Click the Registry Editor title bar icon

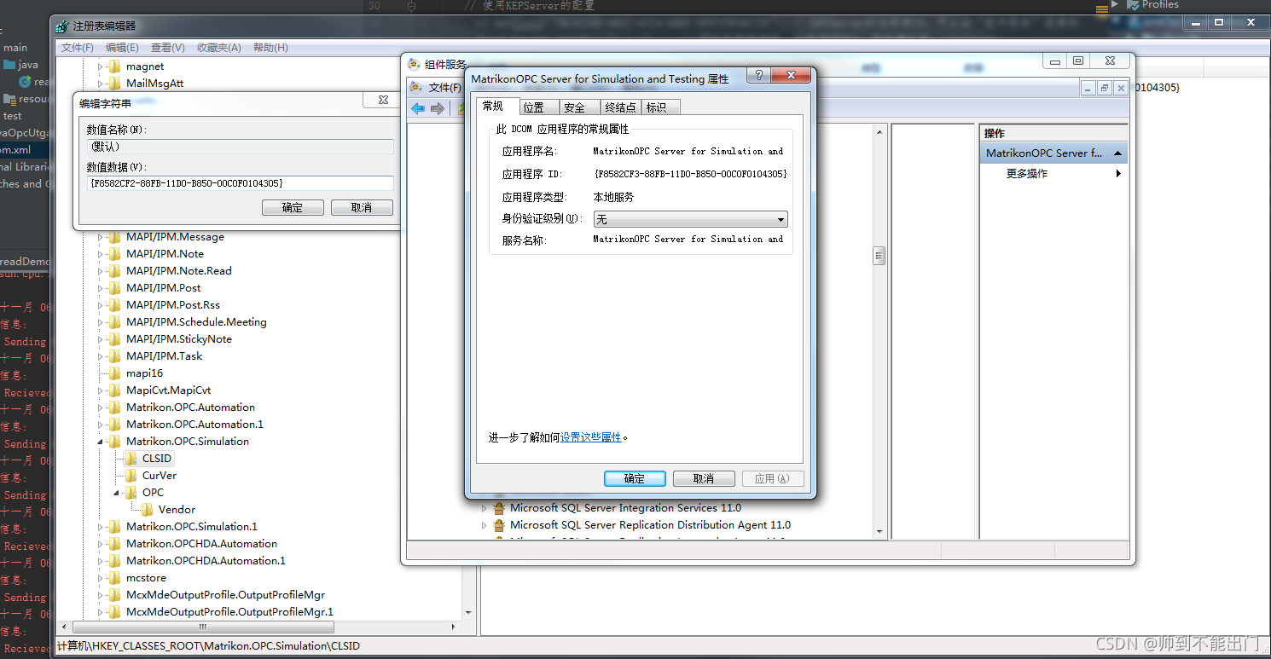pyautogui.click(x=62, y=26)
